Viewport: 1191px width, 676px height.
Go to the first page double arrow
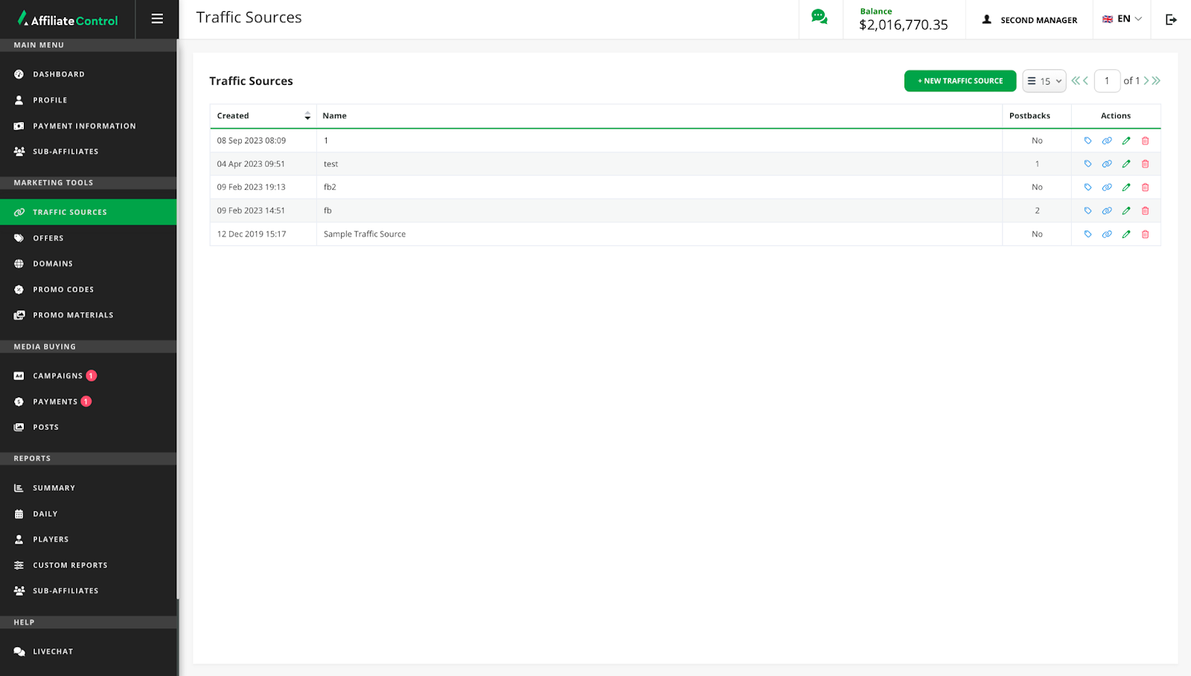[x=1075, y=81]
